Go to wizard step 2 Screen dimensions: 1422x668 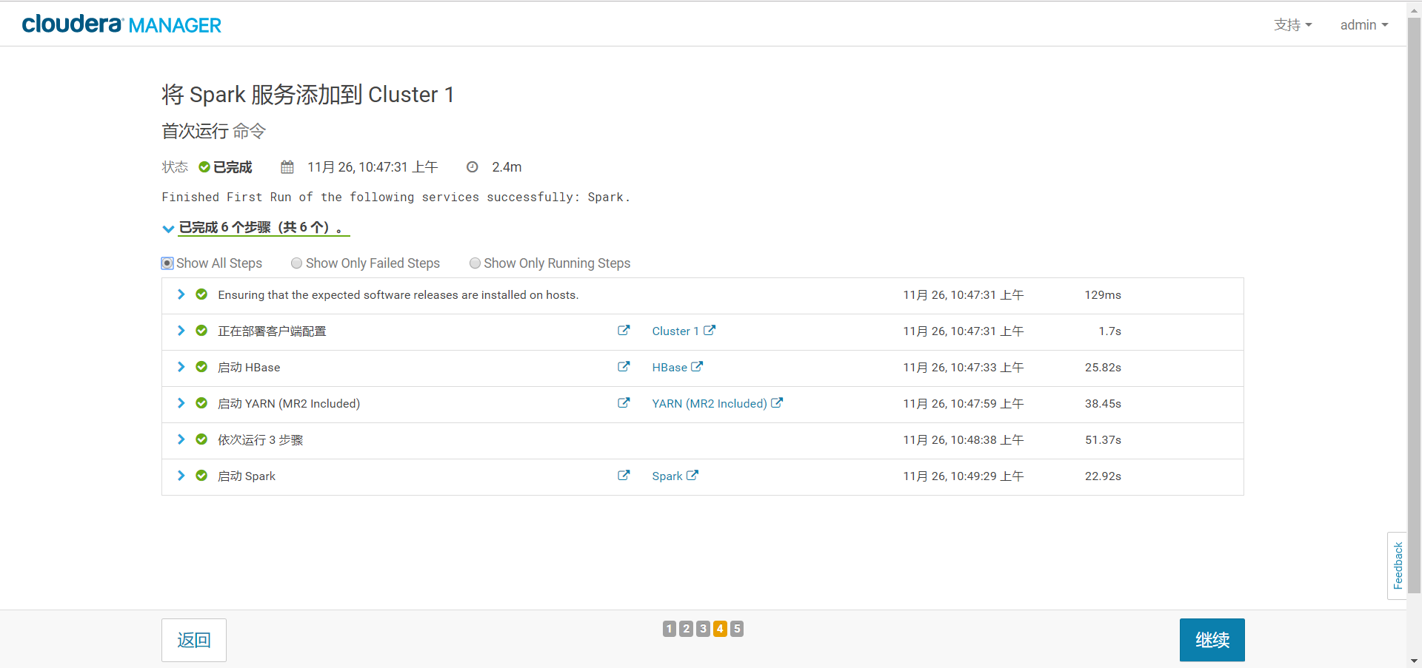pyautogui.click(x=687, y=629)
